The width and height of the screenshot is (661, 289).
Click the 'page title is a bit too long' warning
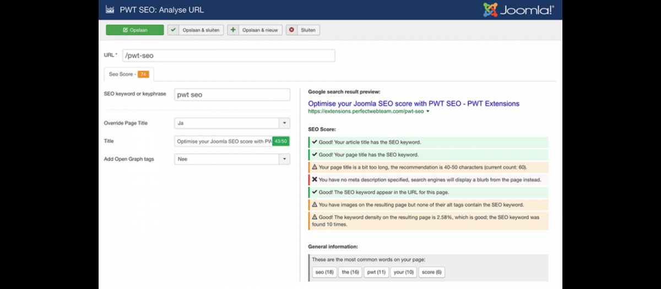428,167
